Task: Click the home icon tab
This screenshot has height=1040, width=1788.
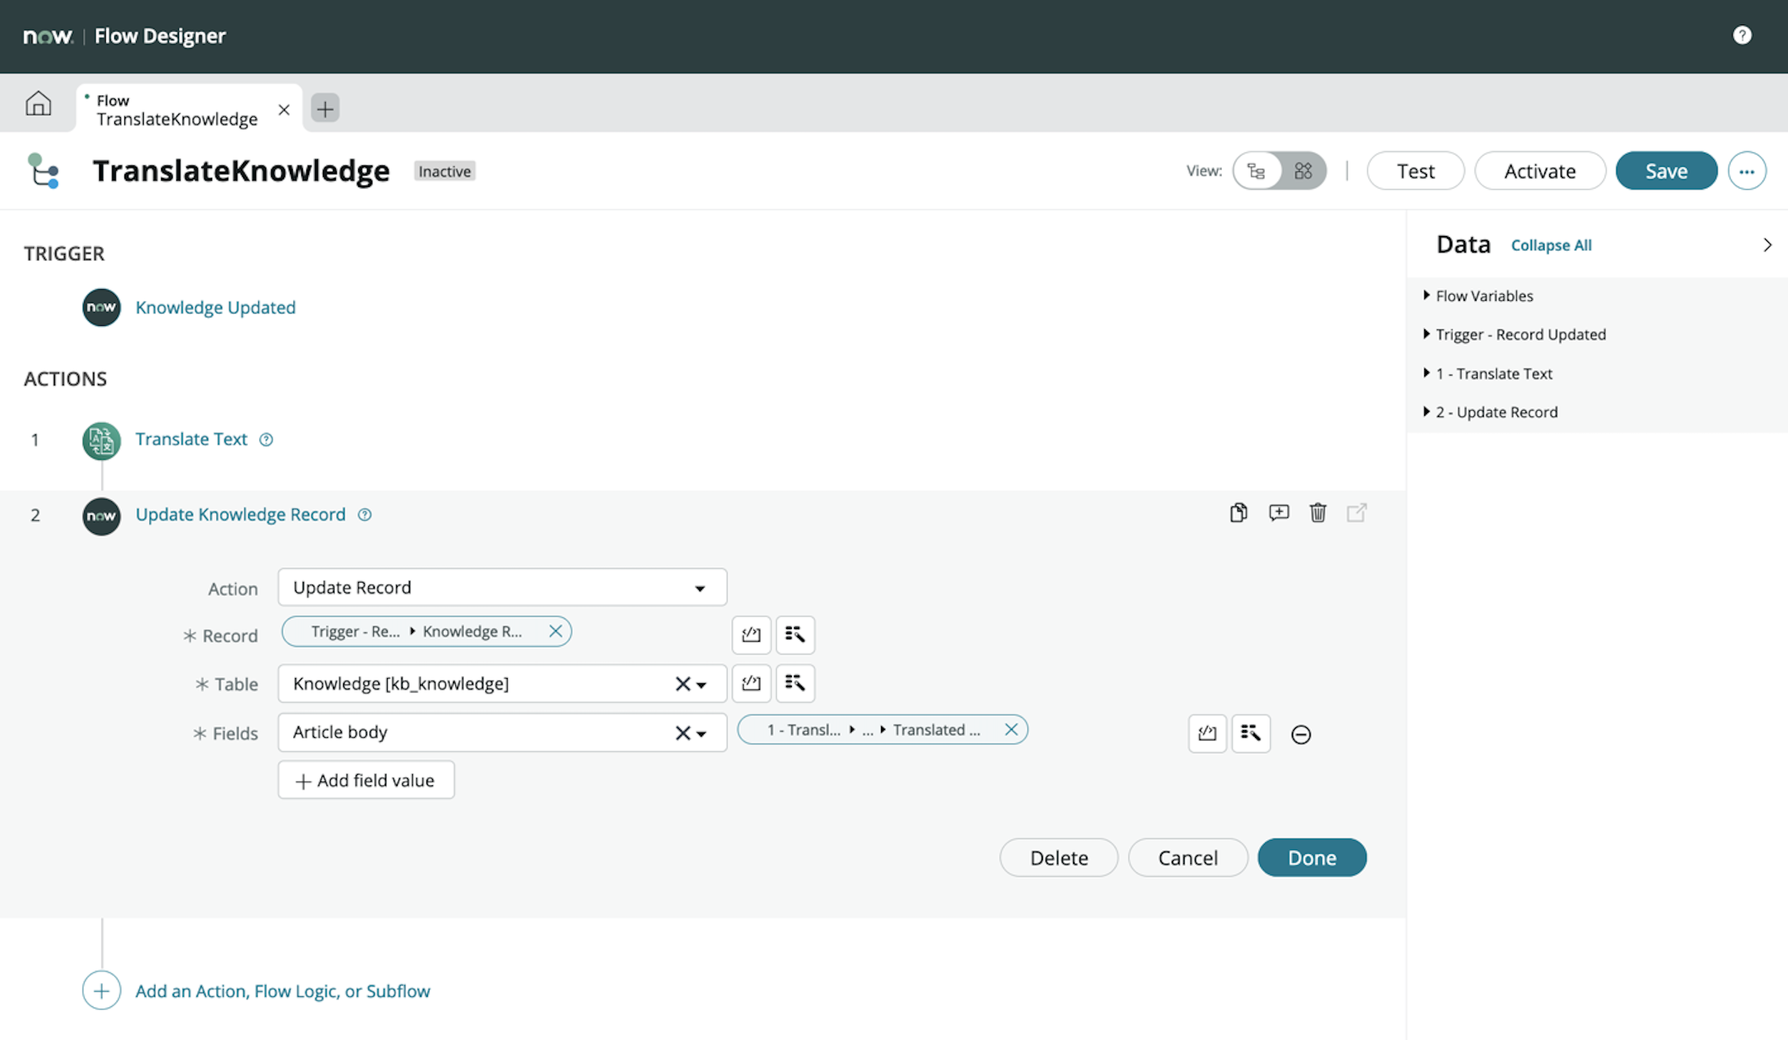Action: pyautogui.click(x=38, y=104)
